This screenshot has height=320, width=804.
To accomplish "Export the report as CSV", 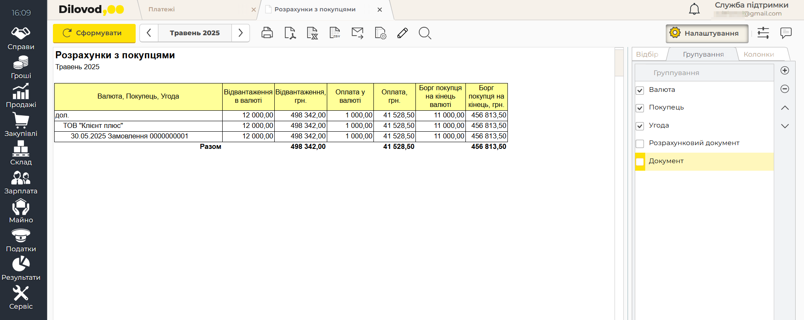I will (x=335, y=33).
